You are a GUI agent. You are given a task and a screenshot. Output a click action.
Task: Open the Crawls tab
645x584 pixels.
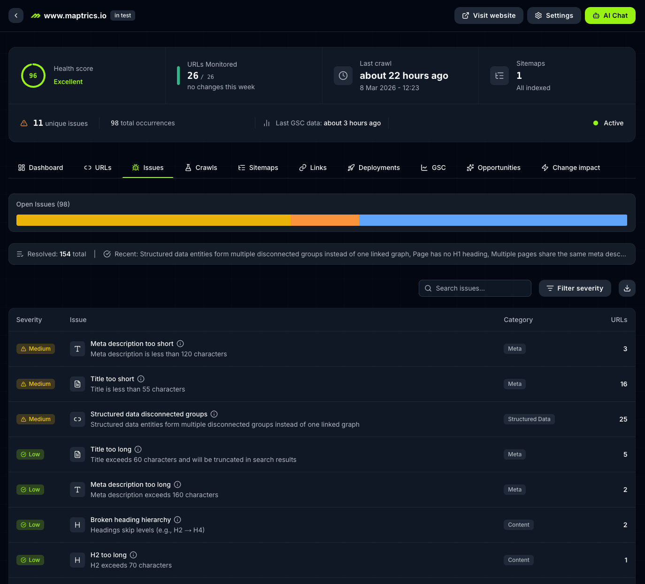point(201,168)
